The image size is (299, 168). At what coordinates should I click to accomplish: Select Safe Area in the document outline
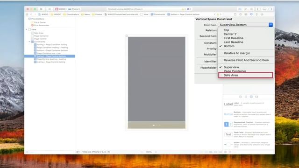pos(37,33)
